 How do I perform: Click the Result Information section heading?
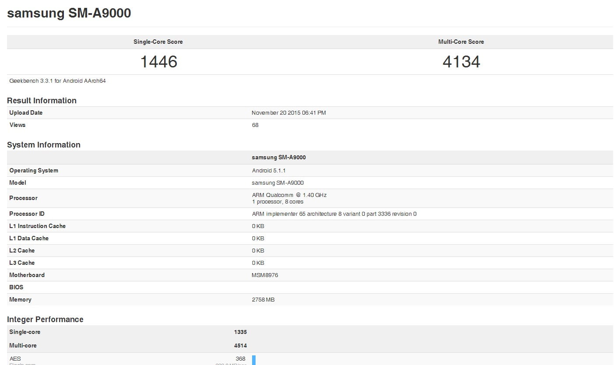coord(42,101)
